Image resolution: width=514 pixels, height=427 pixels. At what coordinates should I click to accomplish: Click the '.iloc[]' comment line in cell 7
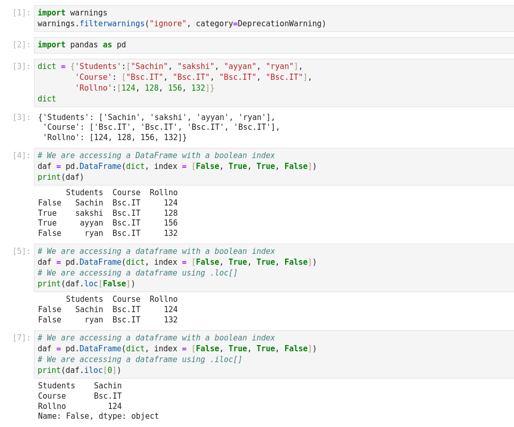[x=140, y=360]
